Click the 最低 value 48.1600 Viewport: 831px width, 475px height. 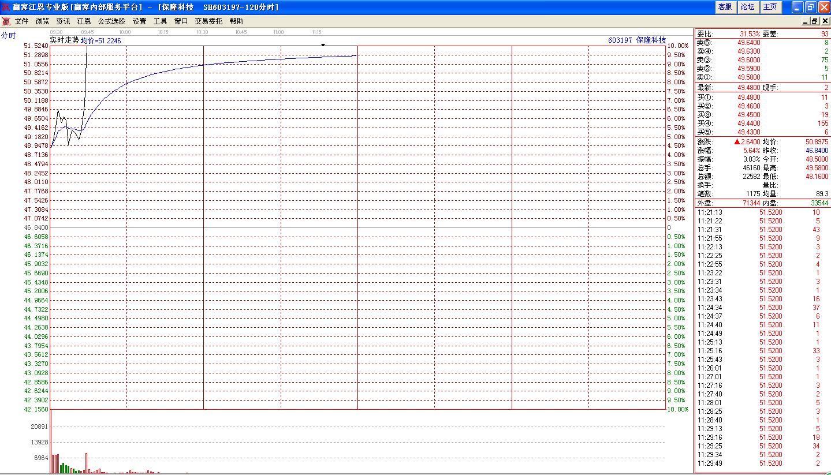pos(817,176)
